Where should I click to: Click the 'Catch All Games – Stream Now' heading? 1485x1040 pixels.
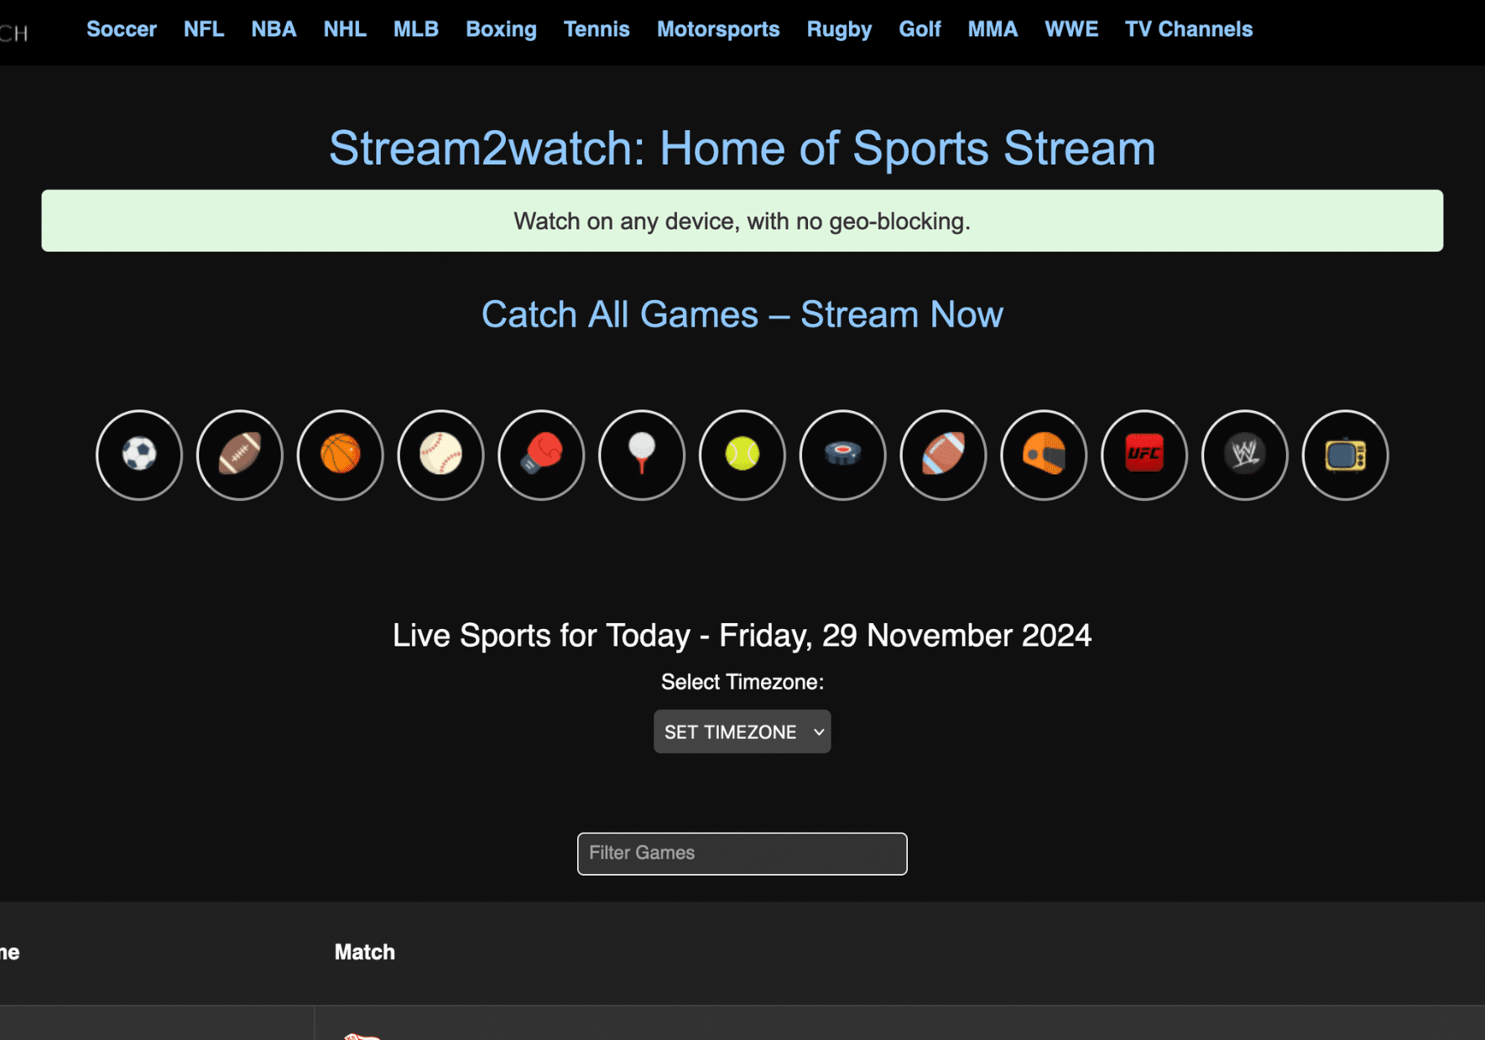click(x=742, y=315)
